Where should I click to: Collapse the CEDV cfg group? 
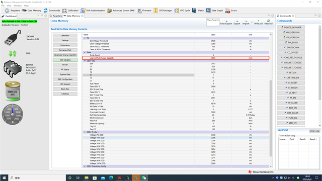tap(85, 61)
